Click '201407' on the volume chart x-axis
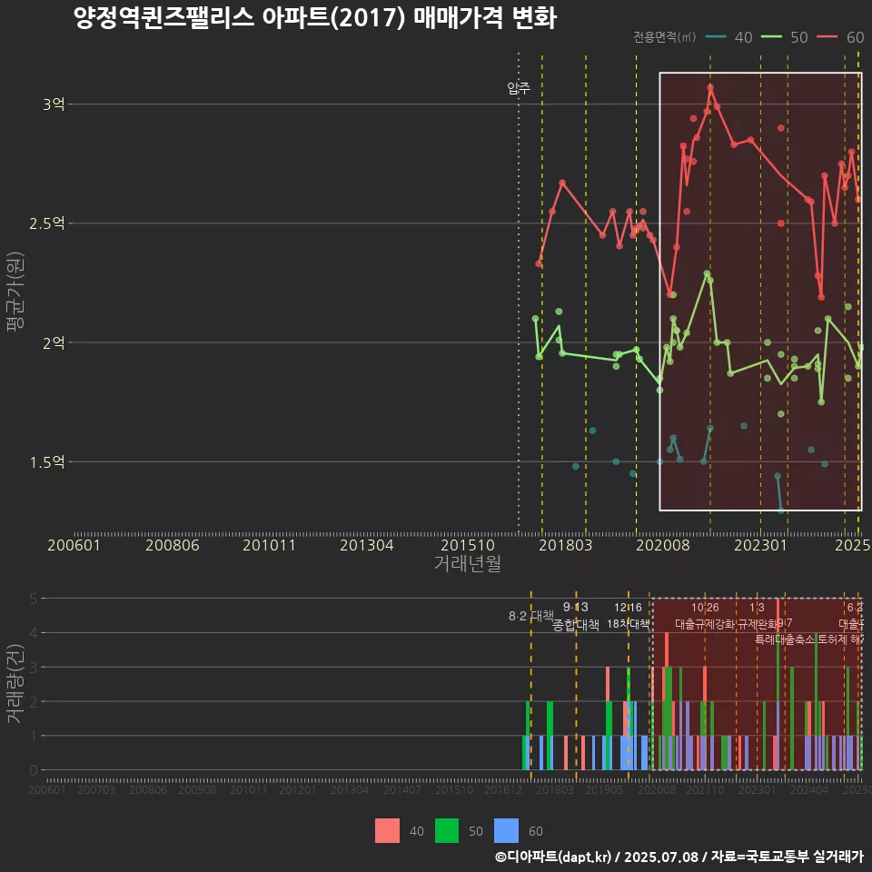 (402, 789)
